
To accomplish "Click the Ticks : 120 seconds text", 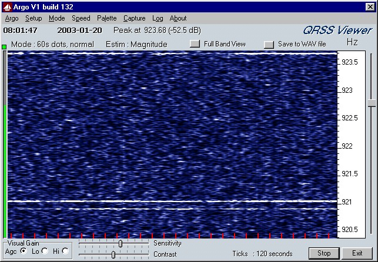I will pyautogui.click(x=262, y=254).
